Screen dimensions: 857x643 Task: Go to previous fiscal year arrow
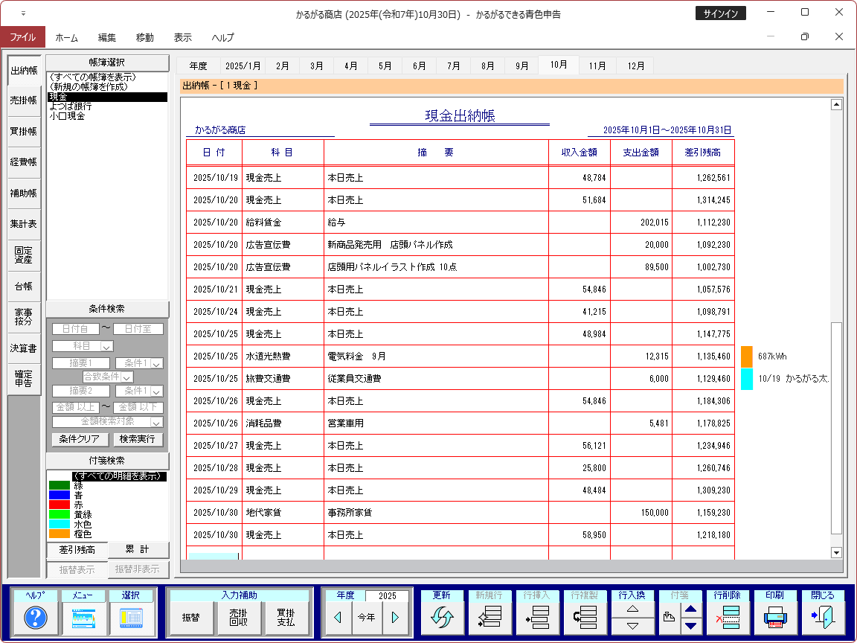click(x=337, y=618)
